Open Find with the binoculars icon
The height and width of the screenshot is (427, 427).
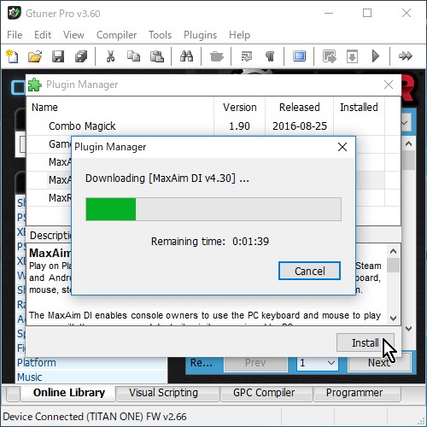186,56
